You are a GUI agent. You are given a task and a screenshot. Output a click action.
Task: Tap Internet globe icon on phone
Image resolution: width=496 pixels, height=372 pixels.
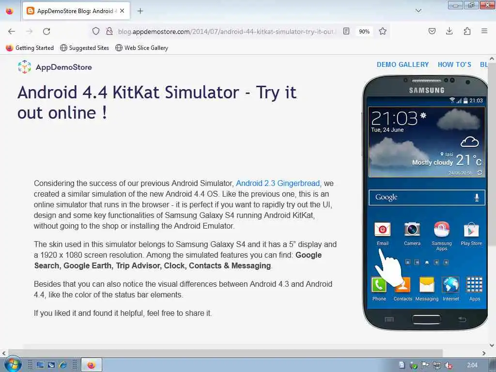point(451,289)
